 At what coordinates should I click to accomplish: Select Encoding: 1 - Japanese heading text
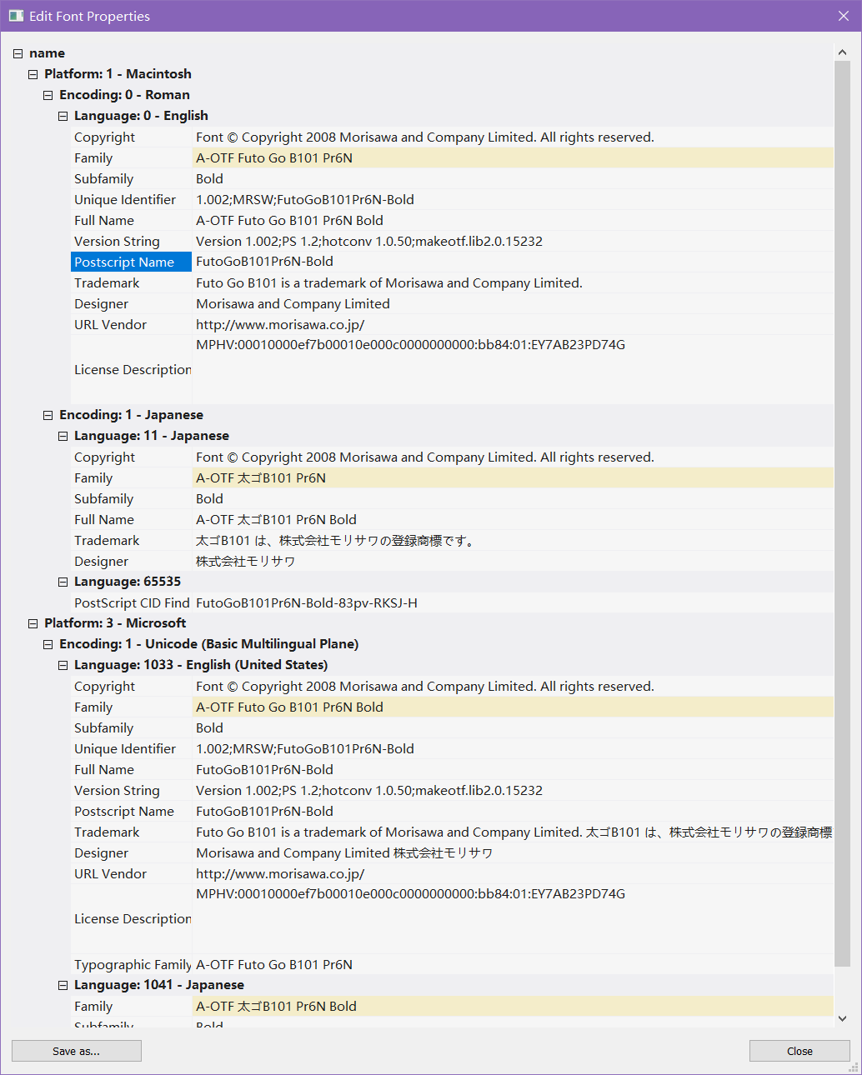(x=131, y=415)
